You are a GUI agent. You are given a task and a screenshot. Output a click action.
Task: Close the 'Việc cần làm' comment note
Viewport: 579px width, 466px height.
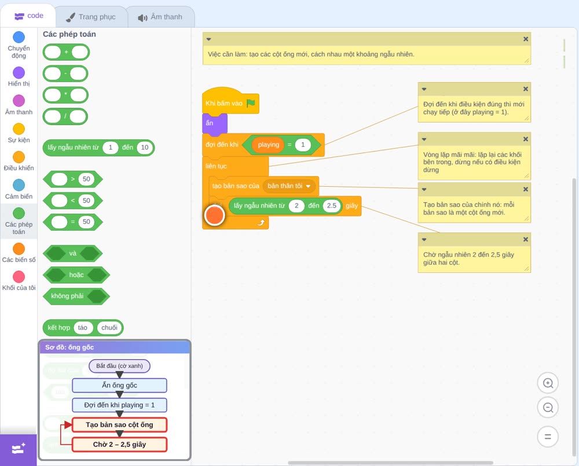[x=526, y=39]
